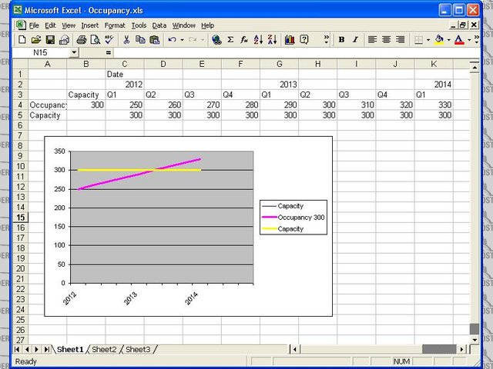Click the magenta Occupancy line in chart
Viewport: 493px width, 369px height.
pos(139,175)
